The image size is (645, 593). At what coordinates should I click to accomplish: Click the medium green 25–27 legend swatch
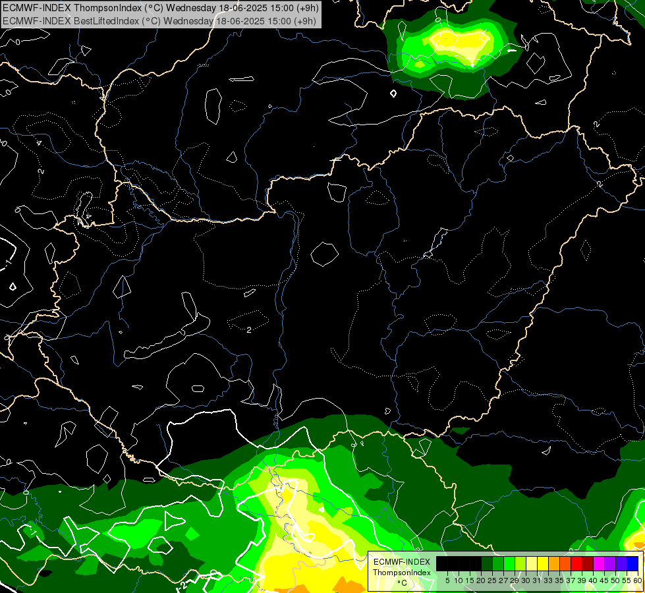click(497, 563)
